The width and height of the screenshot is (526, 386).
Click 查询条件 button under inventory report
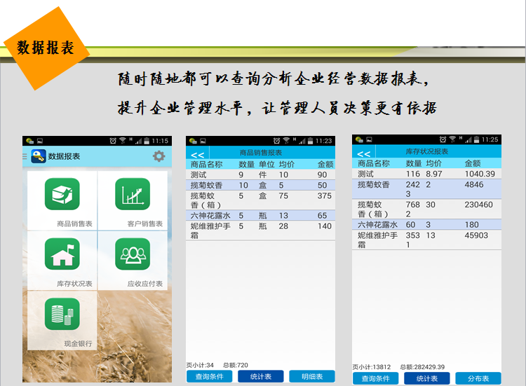(x=375, y=378)
